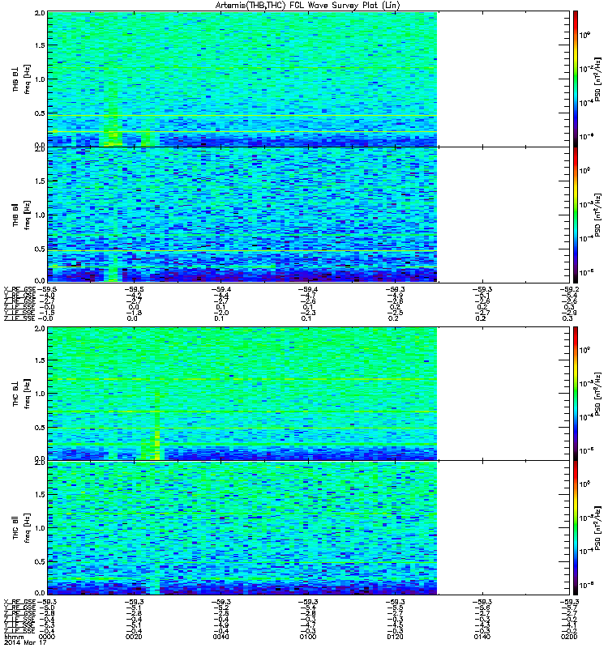Click the PSD [nT²/Hz] label of THC B∥ color bar
608x648 pixels.
point(598,528)
